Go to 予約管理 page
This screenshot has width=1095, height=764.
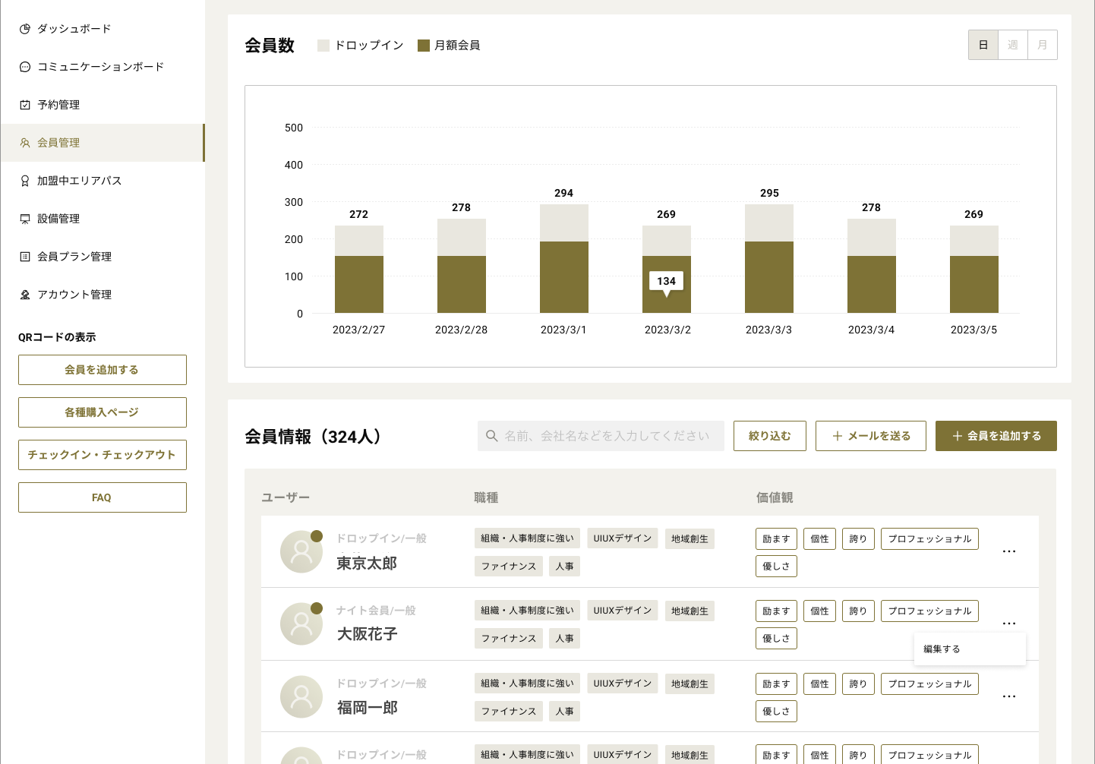tap(103, 105)
